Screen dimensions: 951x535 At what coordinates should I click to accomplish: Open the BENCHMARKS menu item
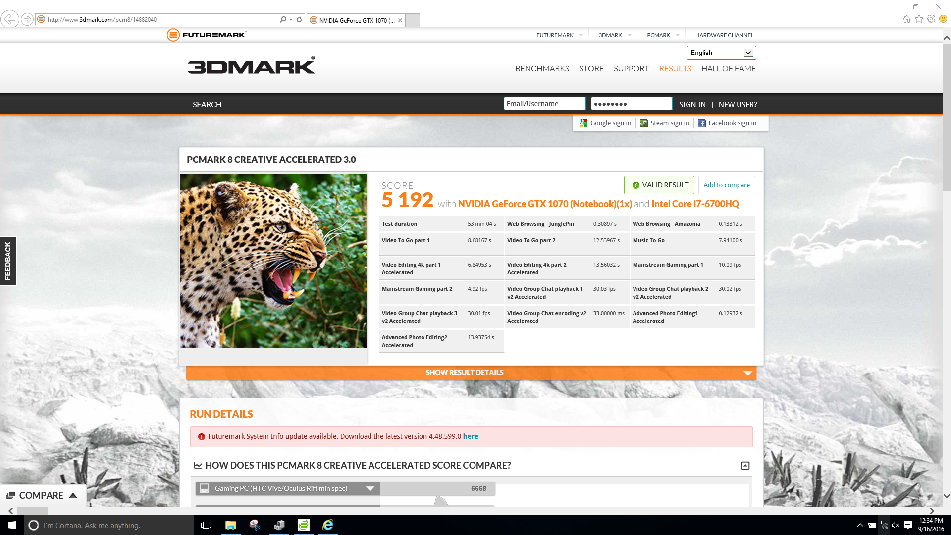tap(542, 69)
